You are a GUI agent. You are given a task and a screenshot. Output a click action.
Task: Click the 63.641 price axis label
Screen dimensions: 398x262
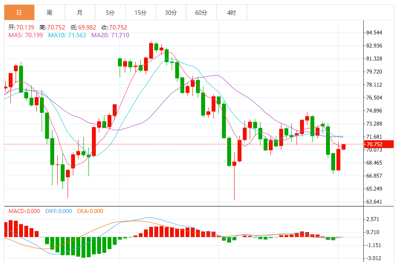374,202
